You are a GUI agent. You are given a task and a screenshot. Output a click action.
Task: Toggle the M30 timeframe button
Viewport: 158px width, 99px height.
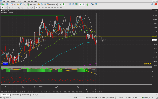coord(46,8)
